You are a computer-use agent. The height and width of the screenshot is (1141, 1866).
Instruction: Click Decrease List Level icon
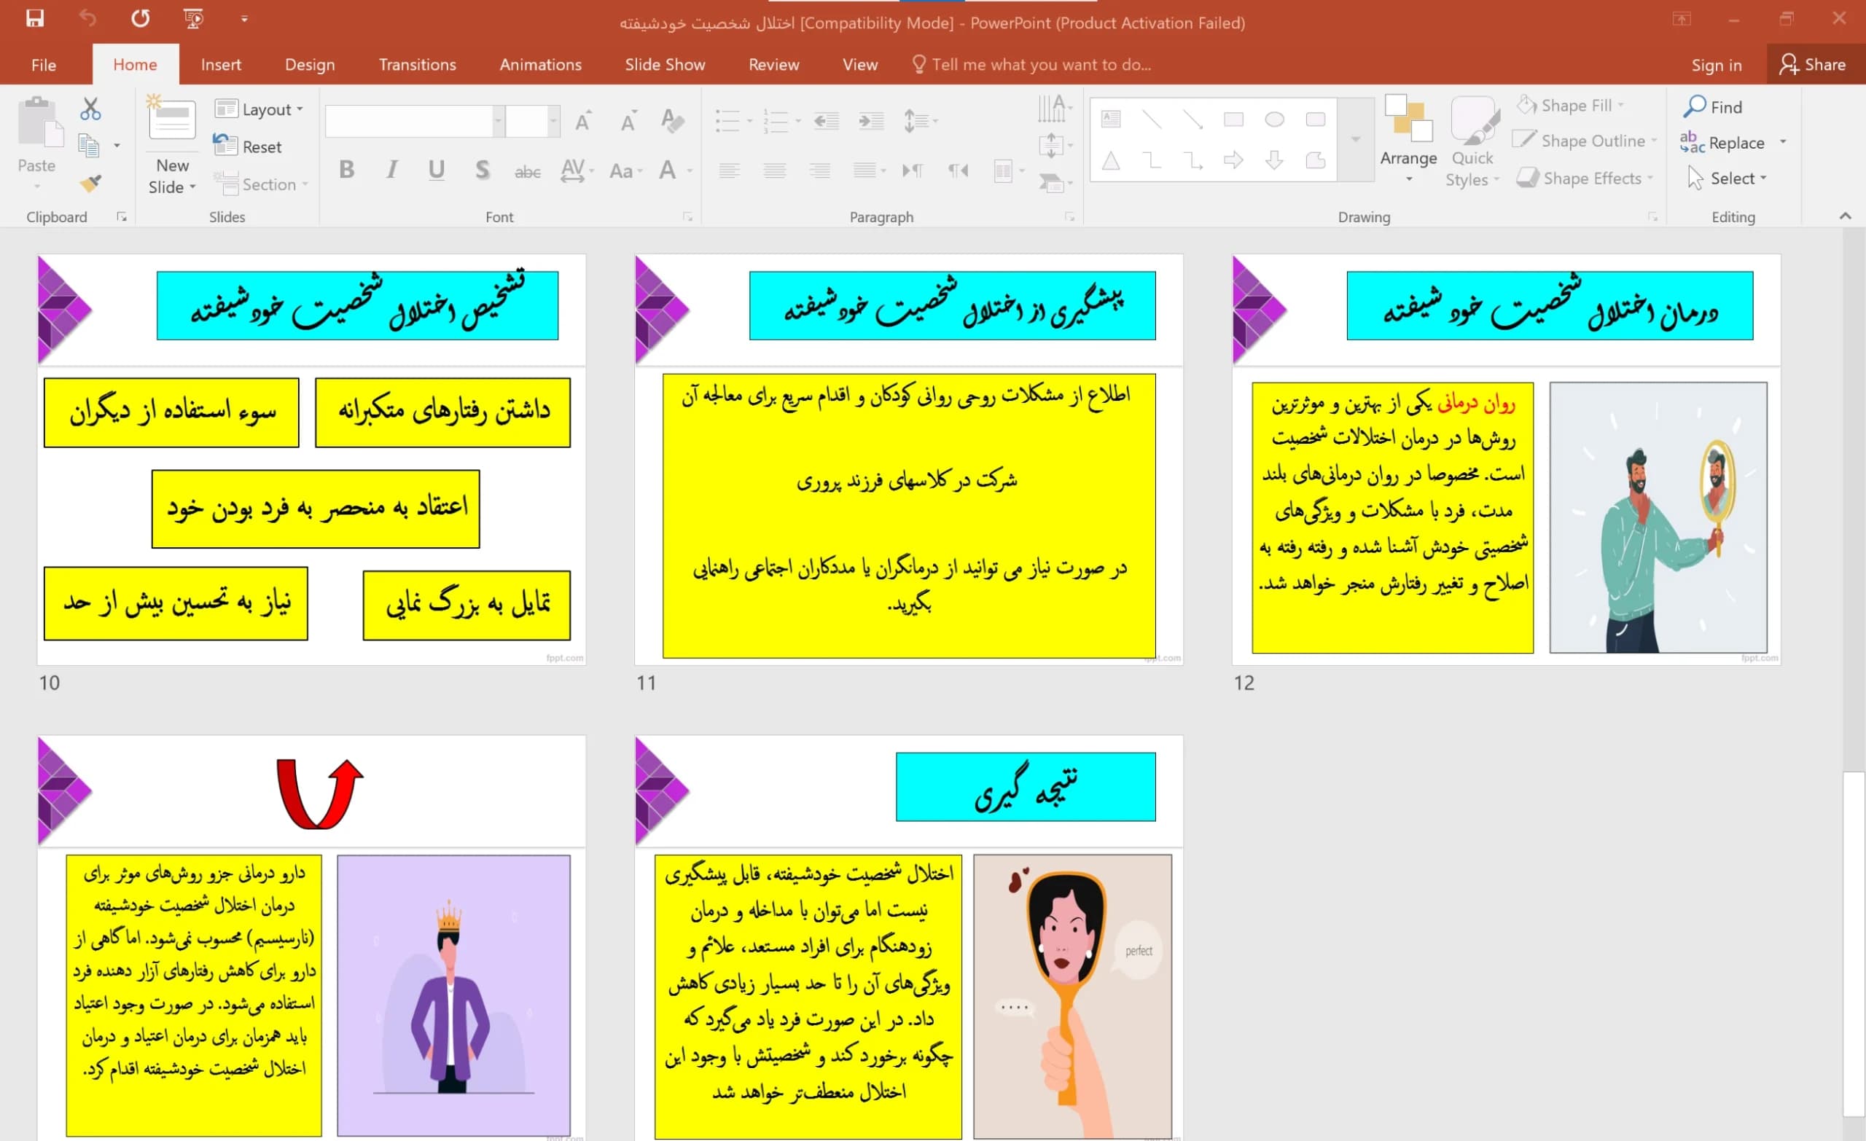click(827, 121)
